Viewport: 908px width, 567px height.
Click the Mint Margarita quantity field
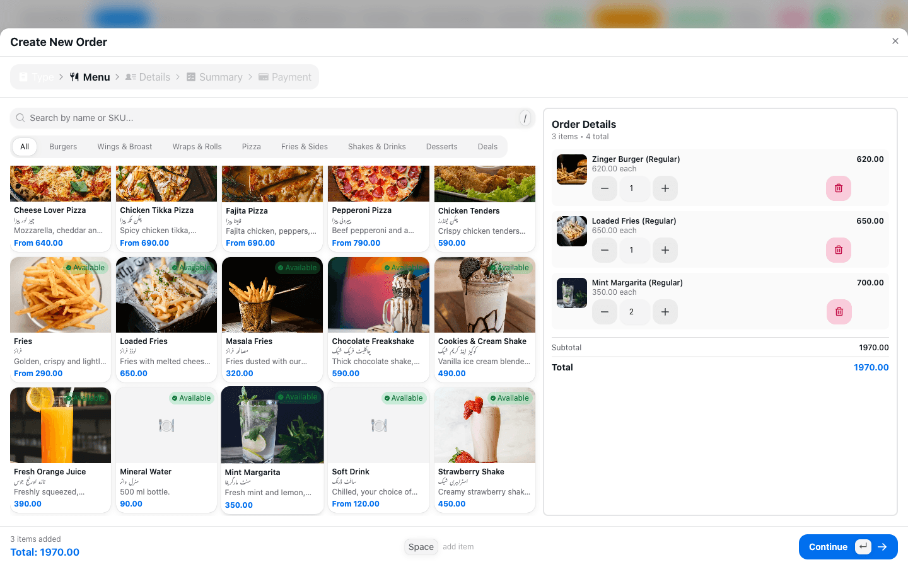click(x=634, y=312)
